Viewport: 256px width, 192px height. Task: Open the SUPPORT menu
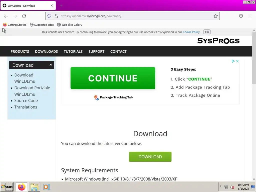point(96,51)
